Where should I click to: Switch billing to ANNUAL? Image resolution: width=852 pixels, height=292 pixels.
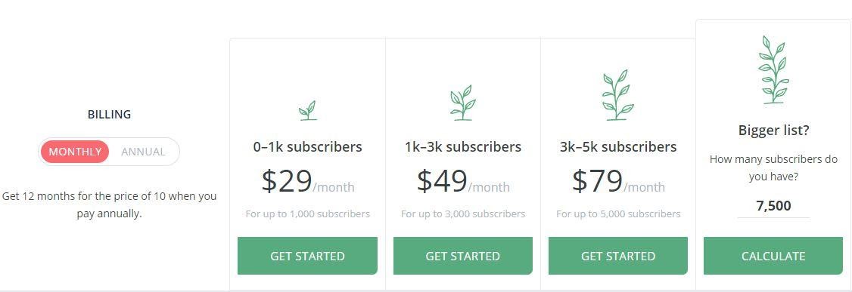pos(143,152)
